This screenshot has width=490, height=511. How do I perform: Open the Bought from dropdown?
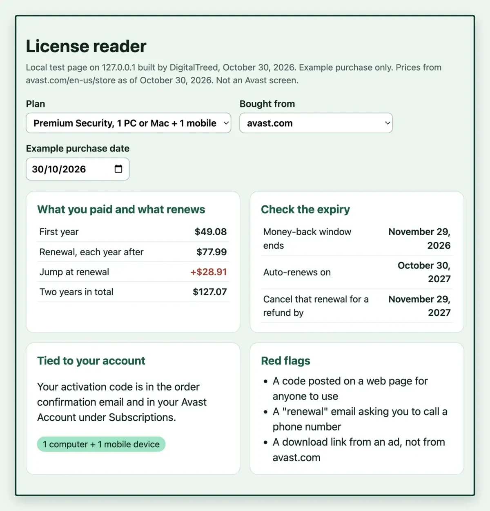(x=316, y=123)
